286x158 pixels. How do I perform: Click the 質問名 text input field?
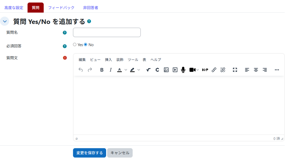pyautogui.click(x=107, y=32)
